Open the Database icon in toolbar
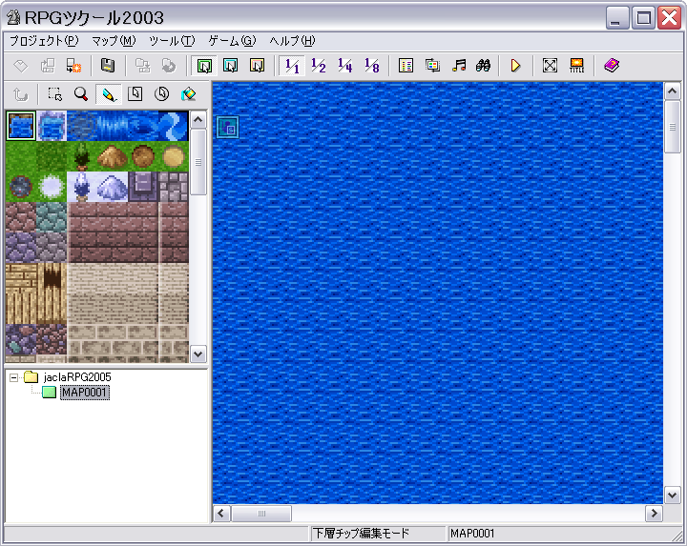This screenshot has height=546, width=687. click(406, 66)
